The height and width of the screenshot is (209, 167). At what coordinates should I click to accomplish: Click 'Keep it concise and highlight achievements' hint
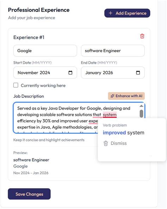pyautogui.click(x=49, y=140)
